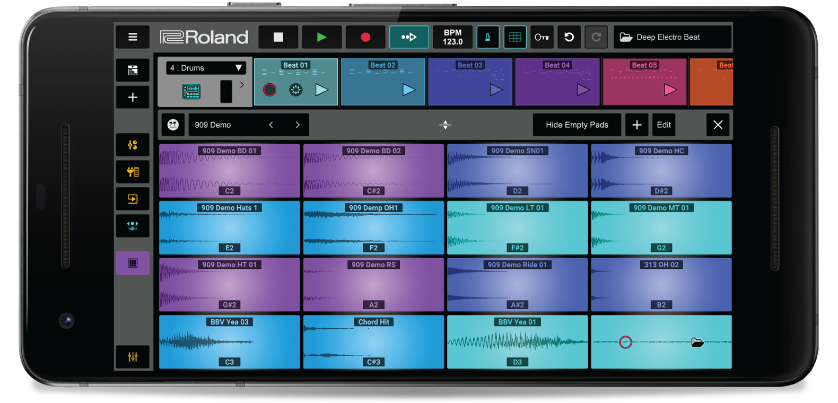Screen dimensions: 838x403
Task: Click the undo arrow icon
Action: tap(569, 37)
